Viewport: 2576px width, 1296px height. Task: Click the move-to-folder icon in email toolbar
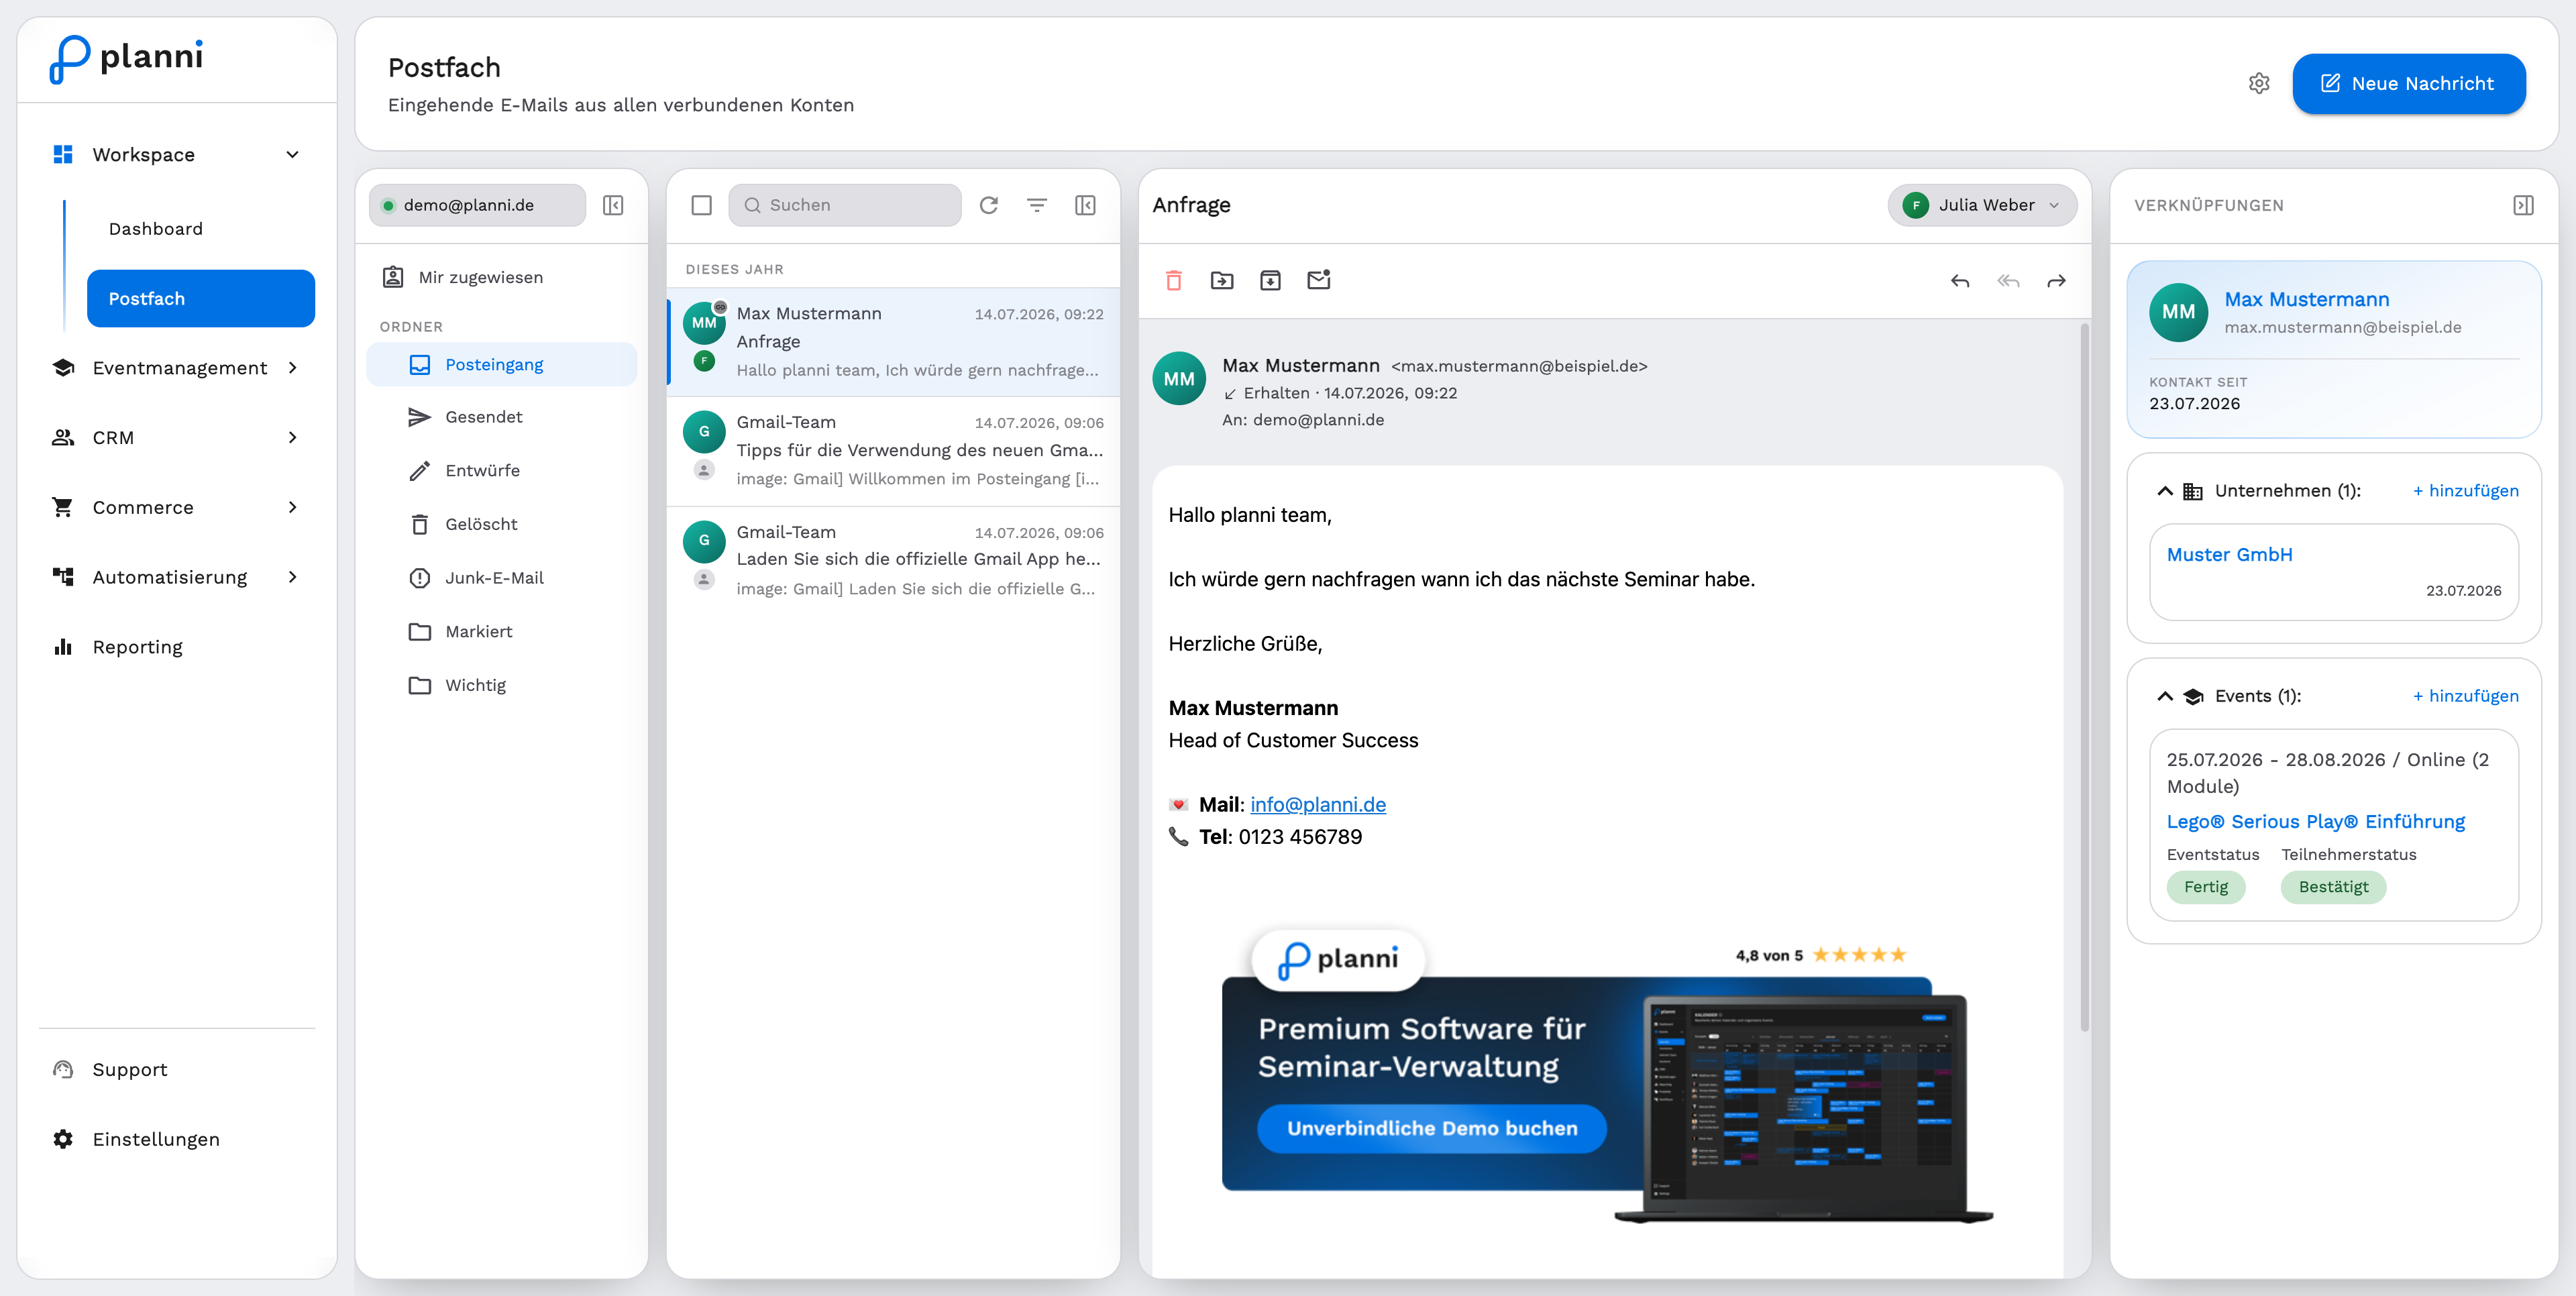coord(1222,281)
